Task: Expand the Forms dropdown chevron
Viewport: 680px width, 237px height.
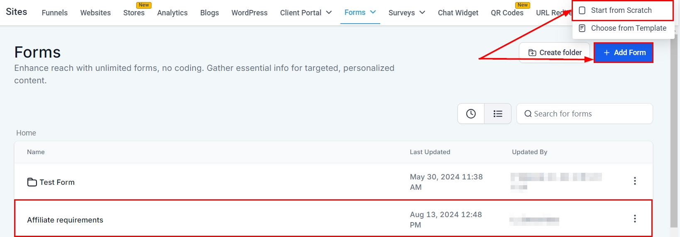Action: 373,12
